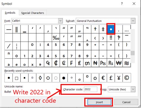This screenshot has height=108, width=141.
Task: Click the Cancel button
Action: [x=126, y=102]
